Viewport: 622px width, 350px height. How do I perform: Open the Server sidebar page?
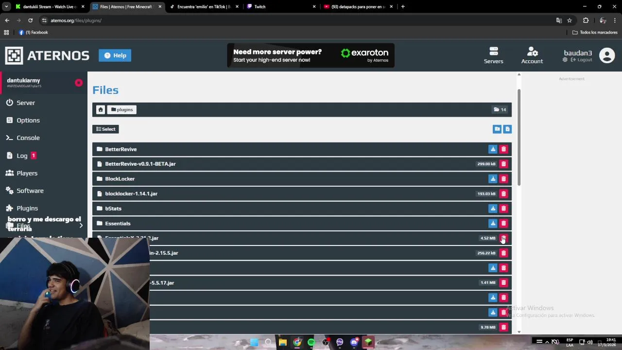(26, 103)
